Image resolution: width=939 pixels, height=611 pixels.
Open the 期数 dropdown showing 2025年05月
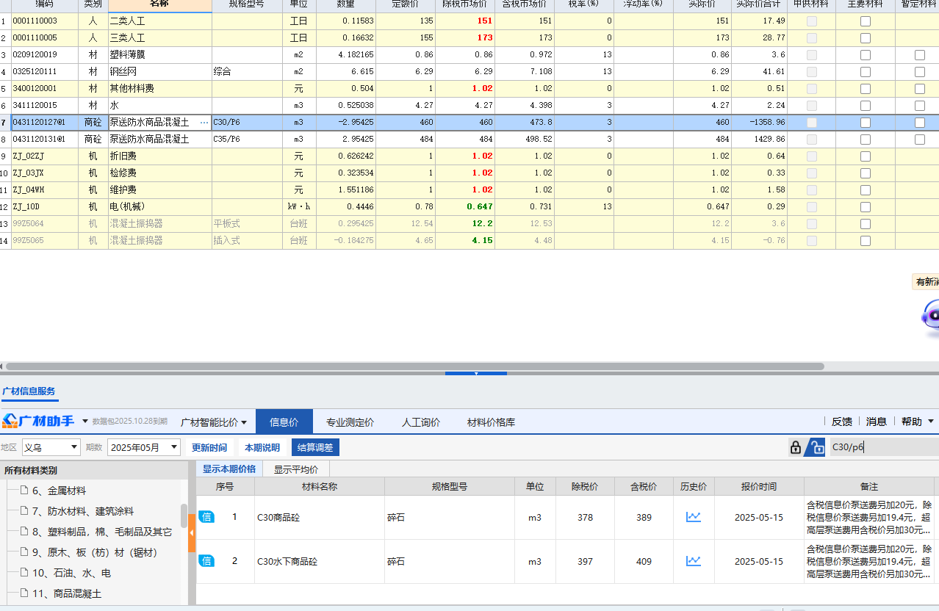[144, 447]
